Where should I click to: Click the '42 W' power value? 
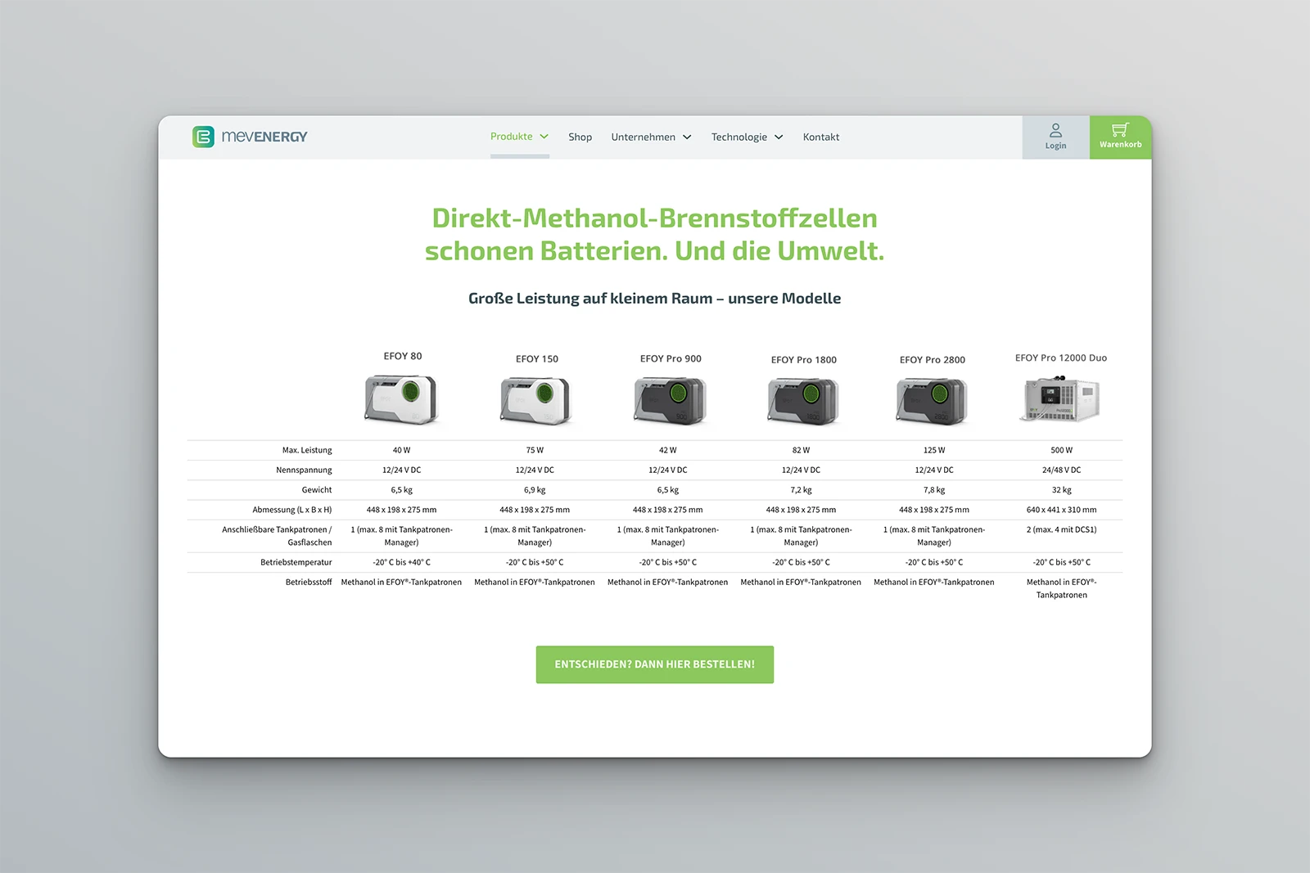tap(668, 451)
